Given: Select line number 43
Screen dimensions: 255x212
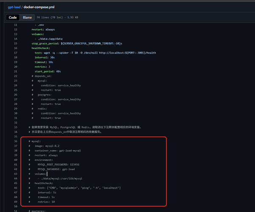Looking at the screenshot, I should [x=16, y=174].
